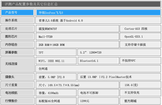162x105 pixels.
Task: Click the 摄像头 row label
Action: click(17, 77)
